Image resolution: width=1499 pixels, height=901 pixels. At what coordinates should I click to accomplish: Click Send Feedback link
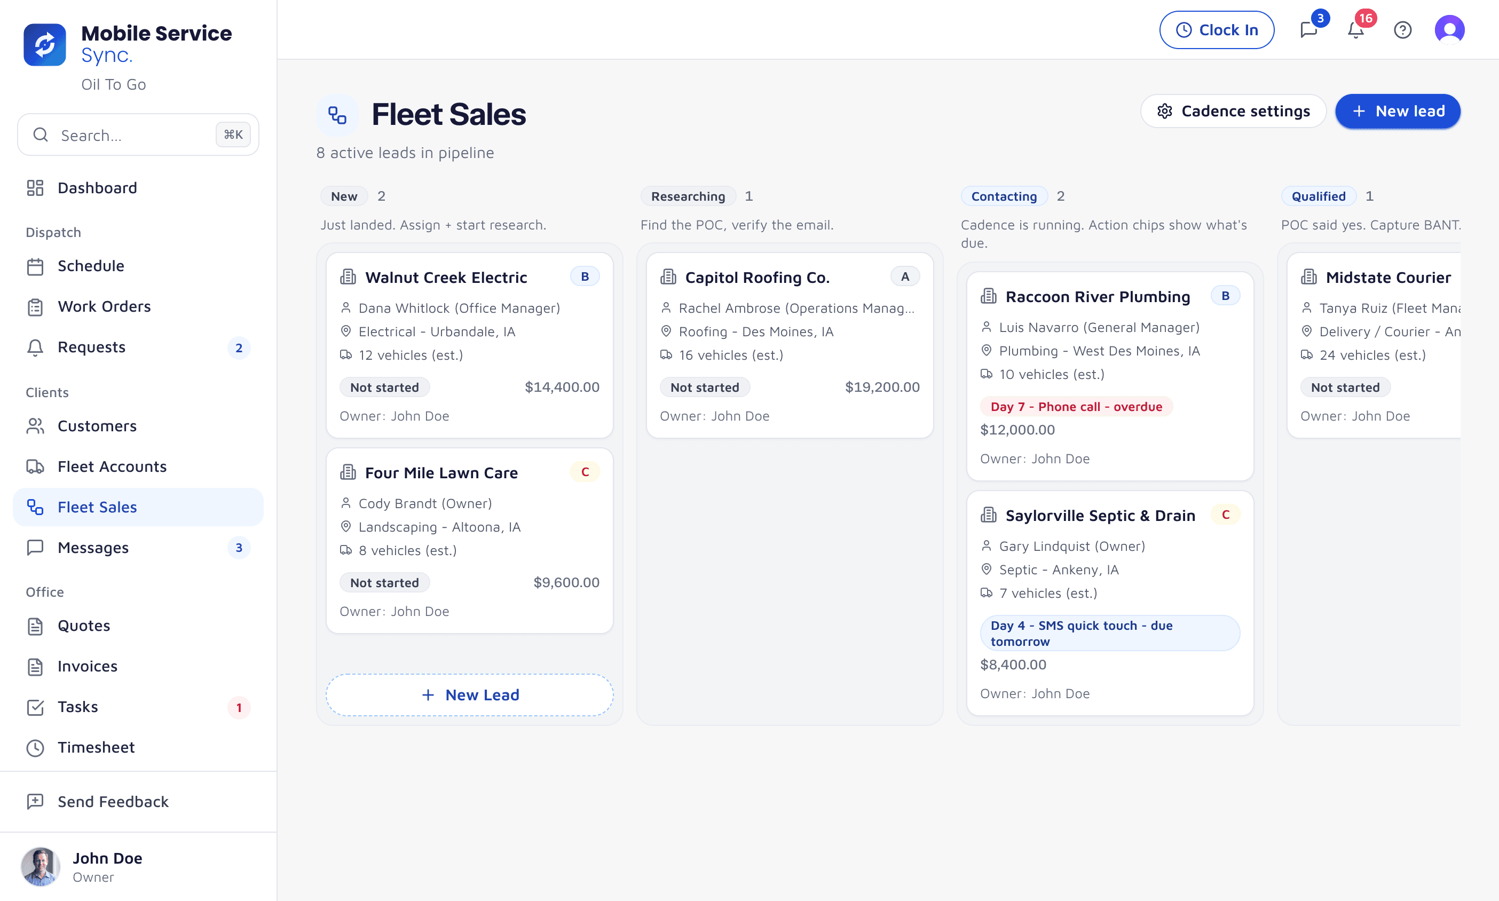[138, 801]
